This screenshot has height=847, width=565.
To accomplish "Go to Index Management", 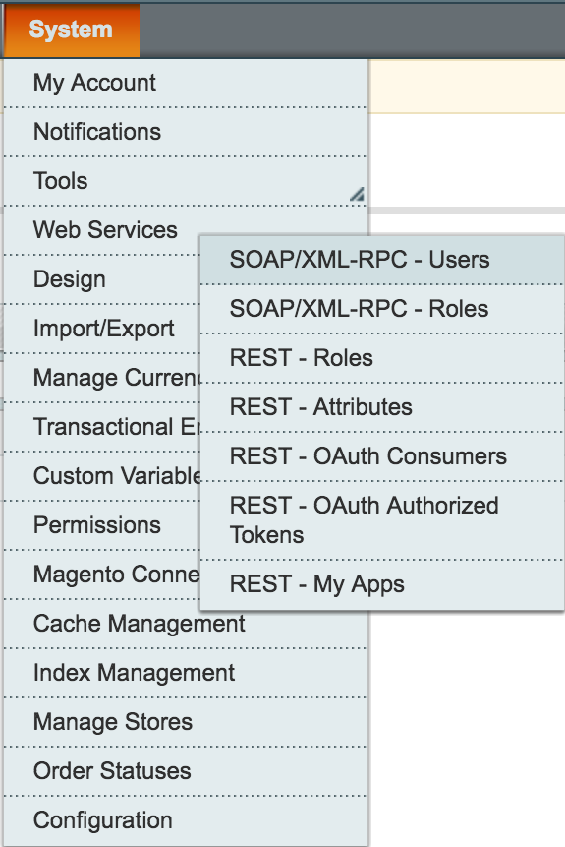I will point(185,674).
